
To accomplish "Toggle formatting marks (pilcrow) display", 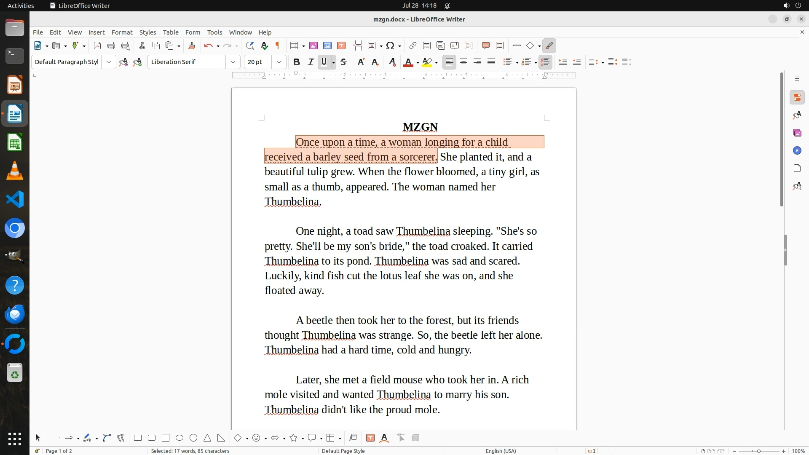I will (x=278, y=46).
